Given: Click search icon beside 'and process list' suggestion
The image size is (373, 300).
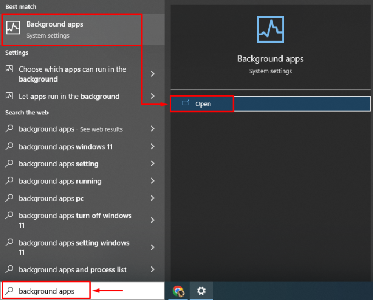Looking at the screenshot, I should pos(9,269).
